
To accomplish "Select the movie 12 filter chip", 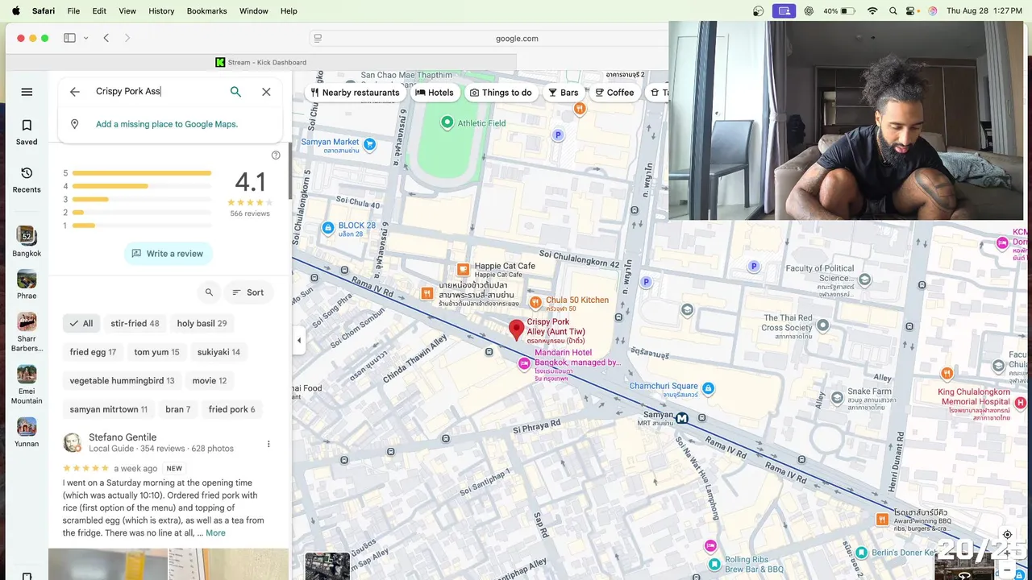I will pyautogui.click(x=210, y=381).
